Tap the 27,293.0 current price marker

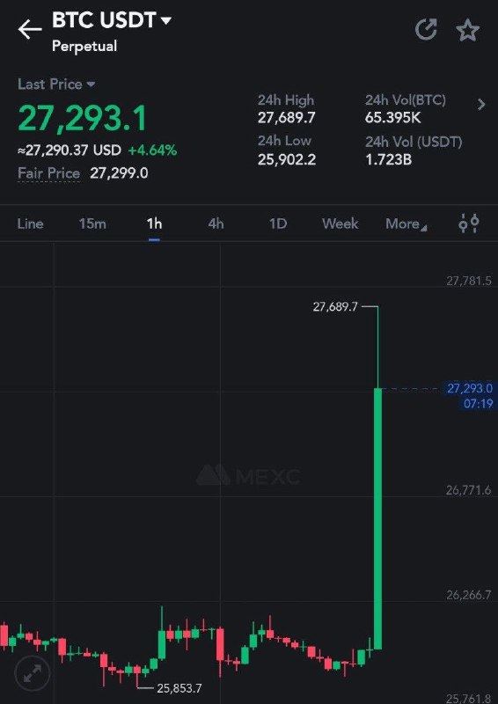click(x=470, y=388)
